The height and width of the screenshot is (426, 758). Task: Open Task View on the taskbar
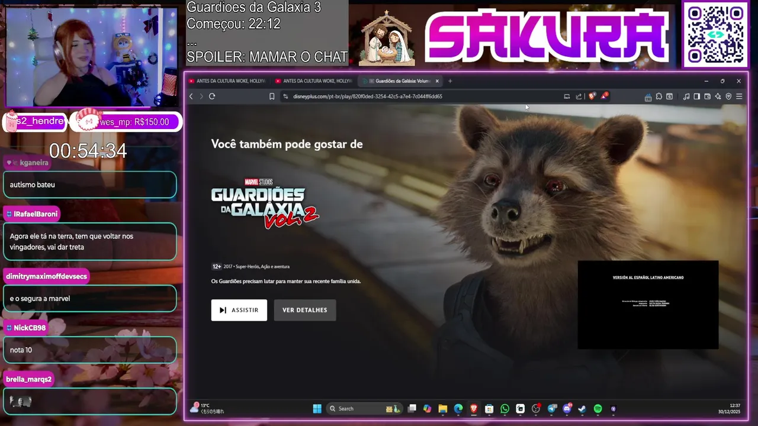412,409
